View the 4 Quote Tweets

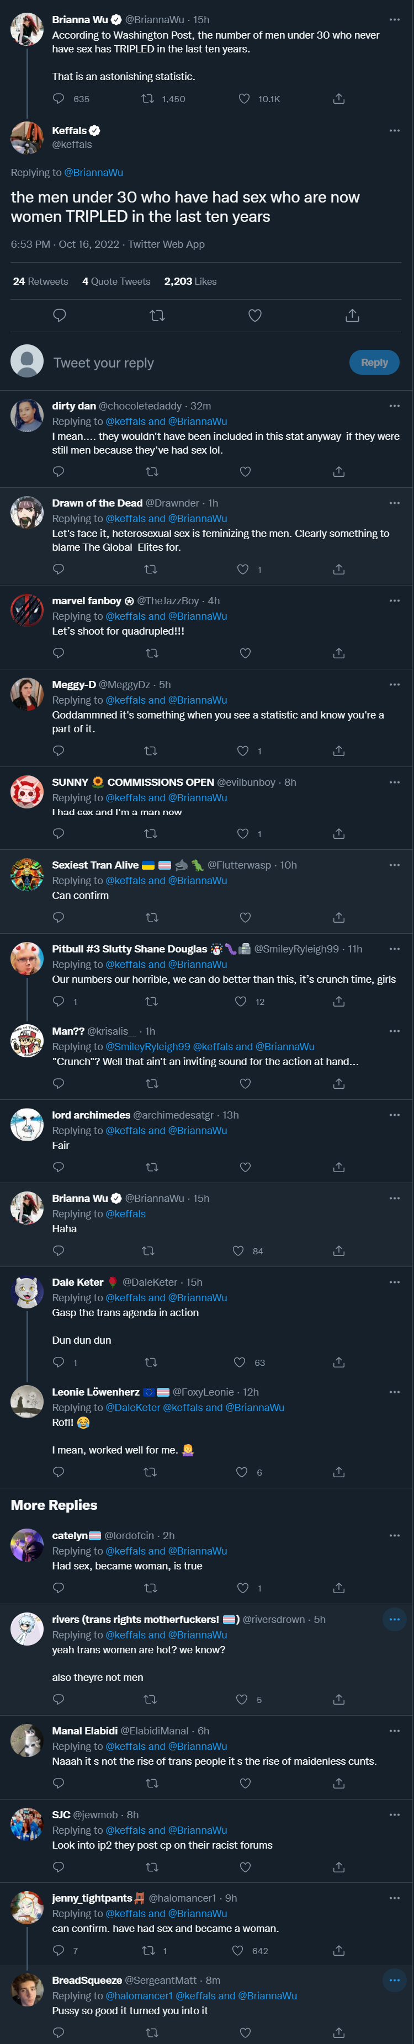pos(116,281)
